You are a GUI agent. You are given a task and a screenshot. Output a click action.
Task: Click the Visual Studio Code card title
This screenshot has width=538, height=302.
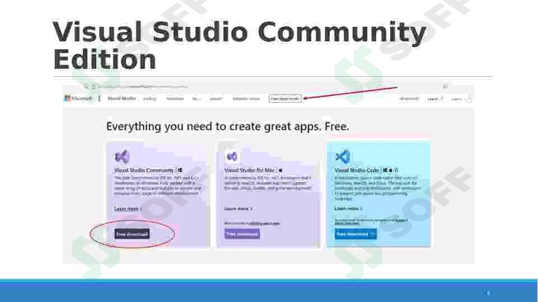[x=357, y=170]
